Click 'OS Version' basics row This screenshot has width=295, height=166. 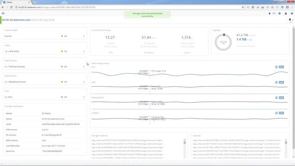click(x=45, y=135)
